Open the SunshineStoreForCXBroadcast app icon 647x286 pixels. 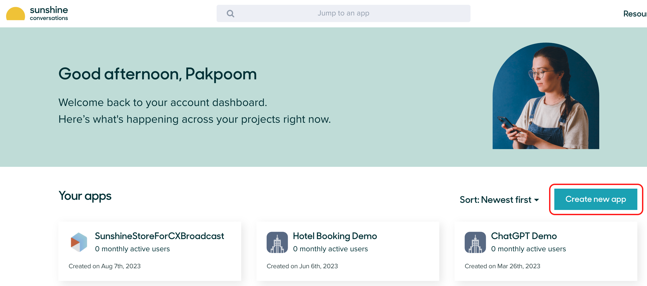point(79,242)
